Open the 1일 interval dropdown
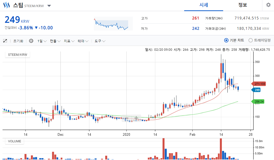 [x=42, y=41]
